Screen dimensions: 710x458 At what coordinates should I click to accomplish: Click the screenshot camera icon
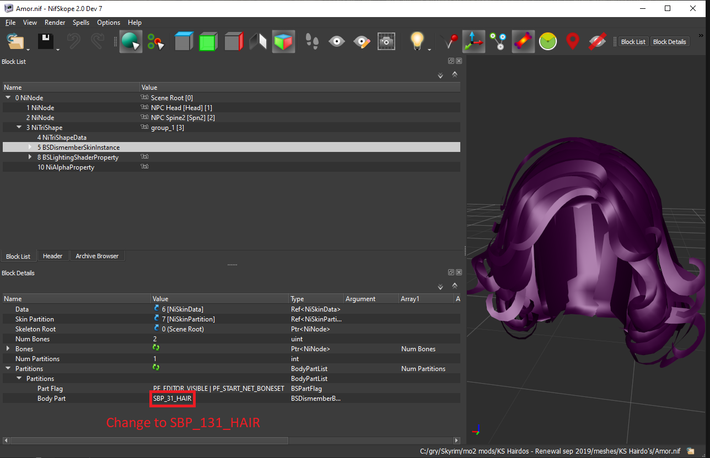tap(386, 42)
